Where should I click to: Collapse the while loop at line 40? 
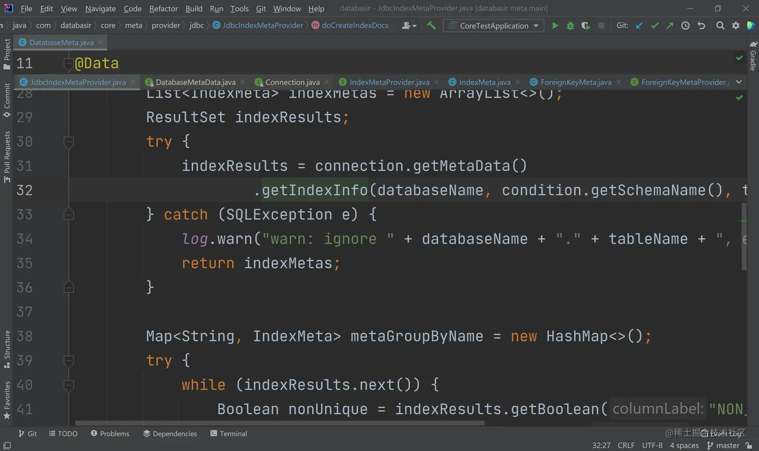(69, 385)
